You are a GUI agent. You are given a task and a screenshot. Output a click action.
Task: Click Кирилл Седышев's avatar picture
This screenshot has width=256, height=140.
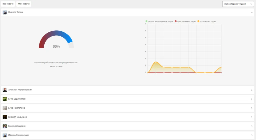[5, 117]
